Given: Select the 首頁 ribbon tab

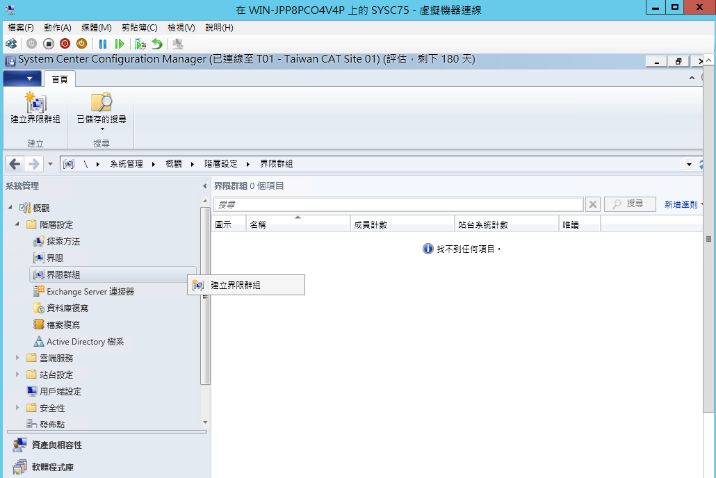Looking at the screenshot, I should coord(60,79).
